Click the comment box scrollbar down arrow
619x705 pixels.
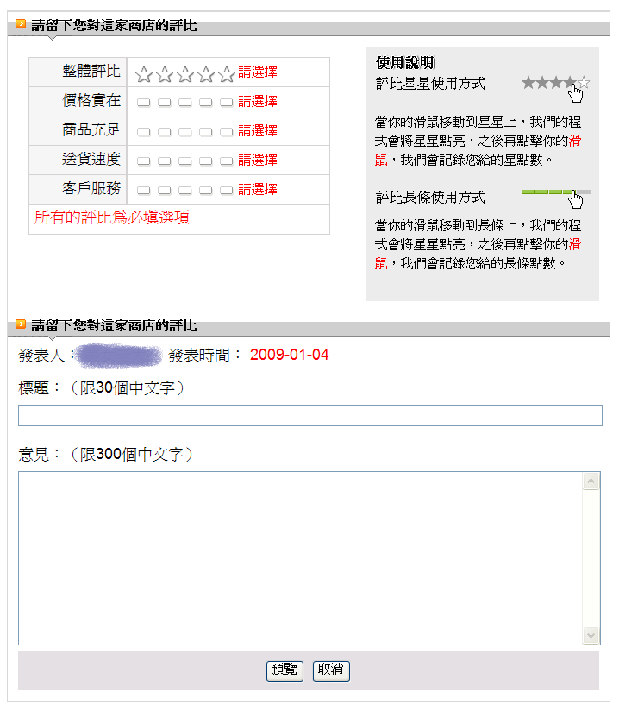(591, 635)
